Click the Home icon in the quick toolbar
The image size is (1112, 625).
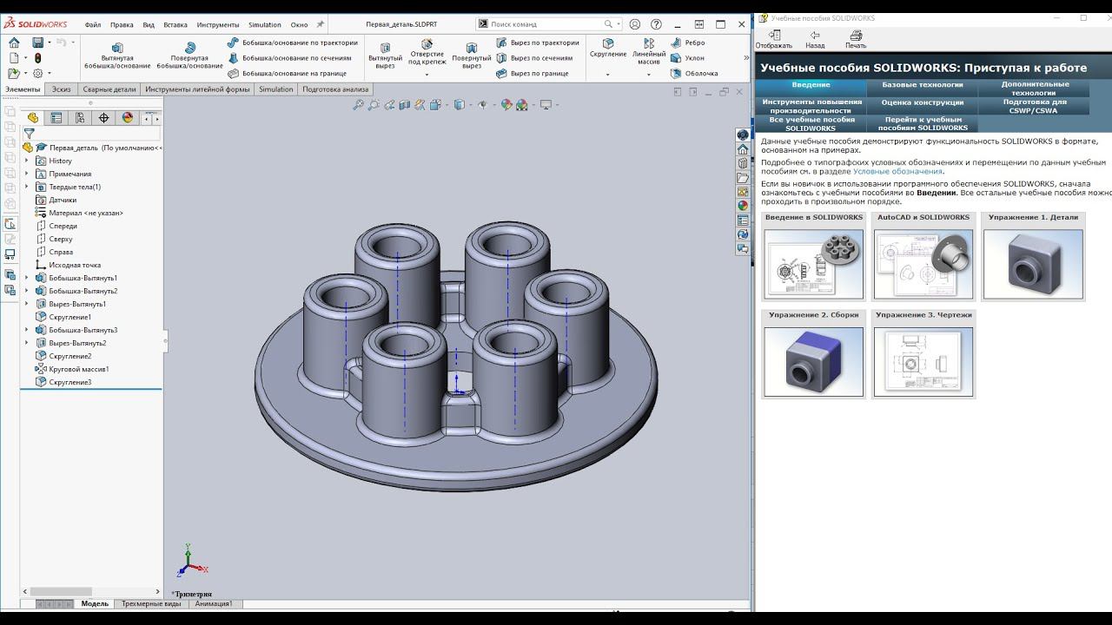pos(14,43)
